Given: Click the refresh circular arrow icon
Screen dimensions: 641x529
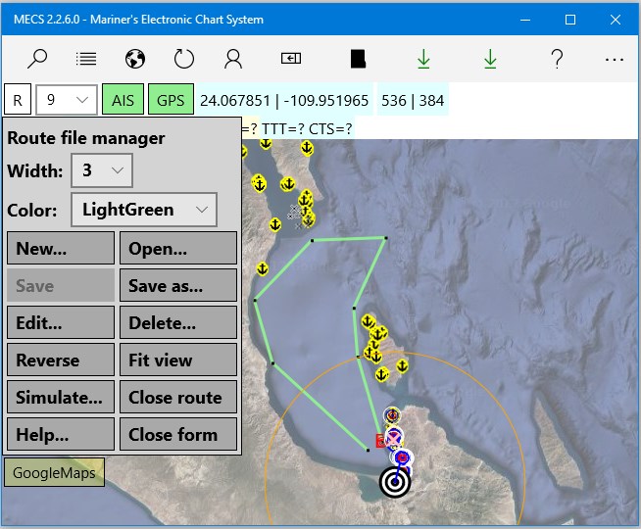Looking at the screenshot, I should click(184, 59).
